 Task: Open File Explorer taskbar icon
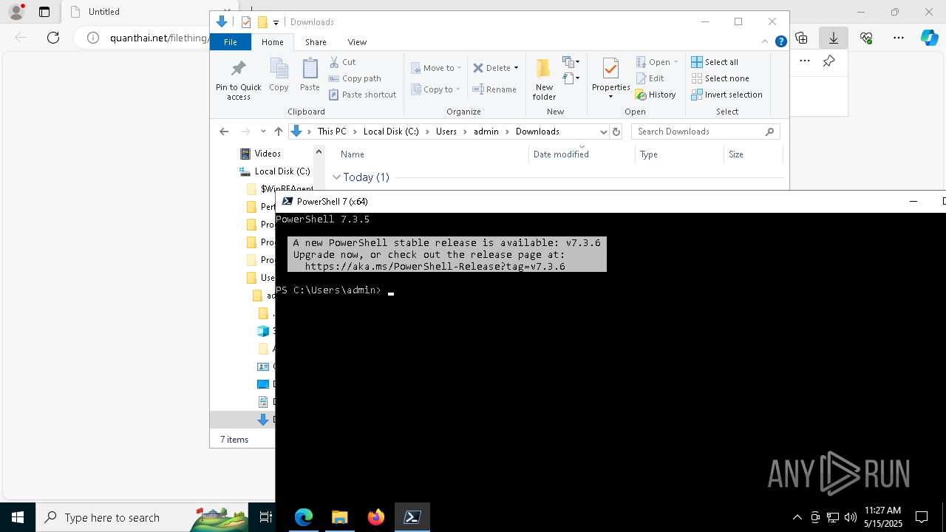coord(340,517)
